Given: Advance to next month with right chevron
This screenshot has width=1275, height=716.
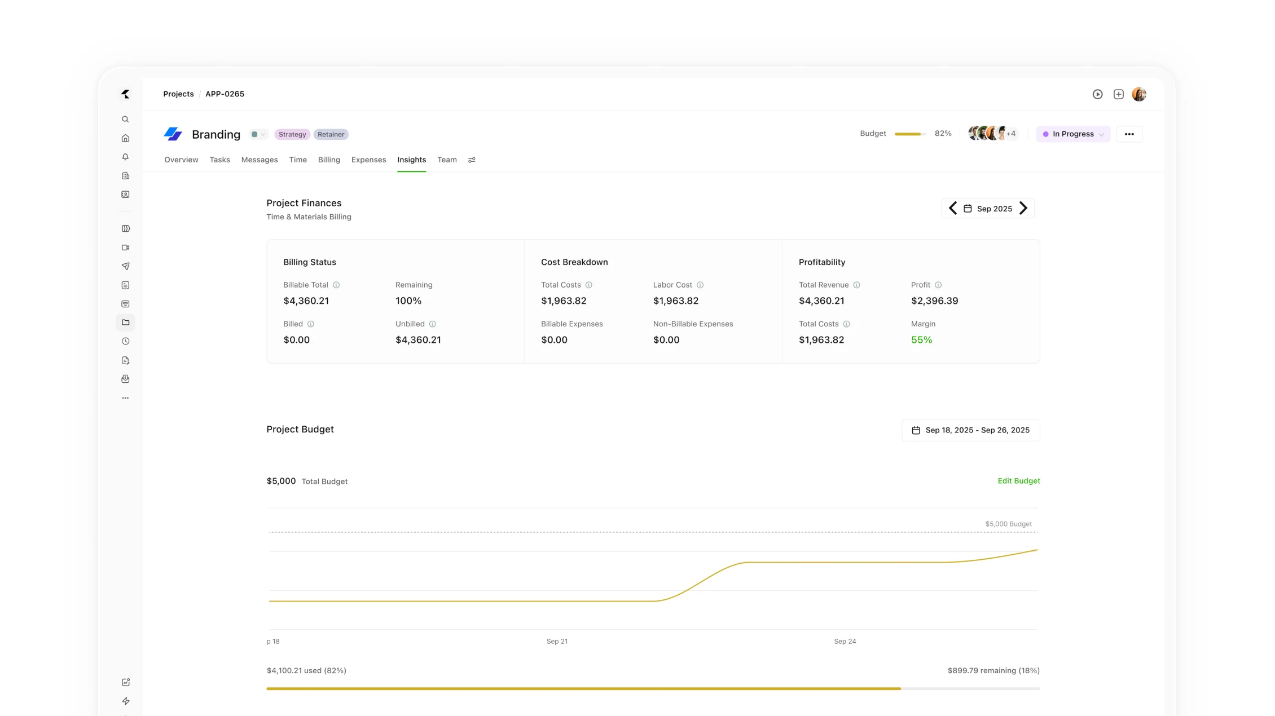Looking at the screenshot, I should coord(1024,208).
